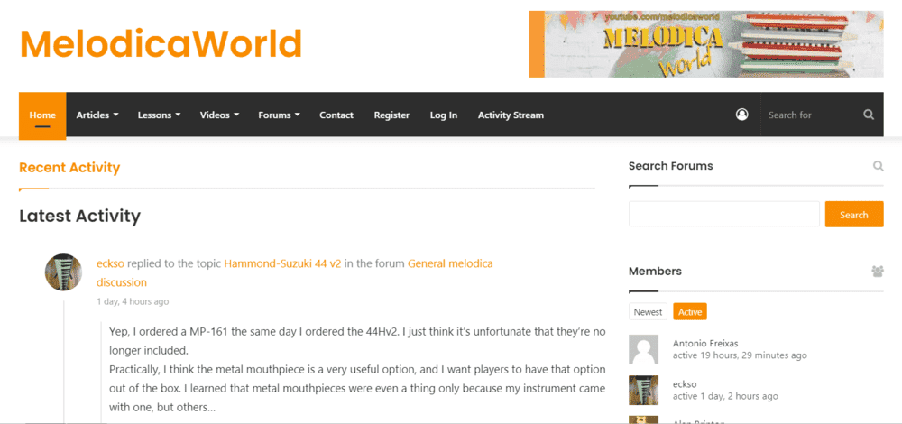Expand the Articles dropdown menu
This screenshot has width=902, height=424.
click(x=97, y=115)
